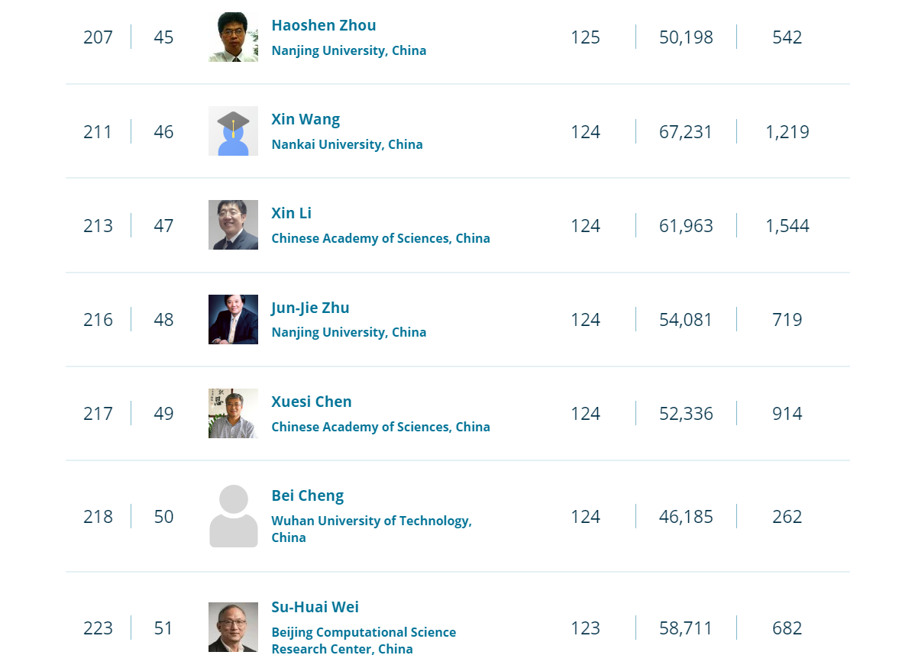
Task: Click Chinese Academy of Sciences under Xuesi Chen
Action: [x=380, y=427]
